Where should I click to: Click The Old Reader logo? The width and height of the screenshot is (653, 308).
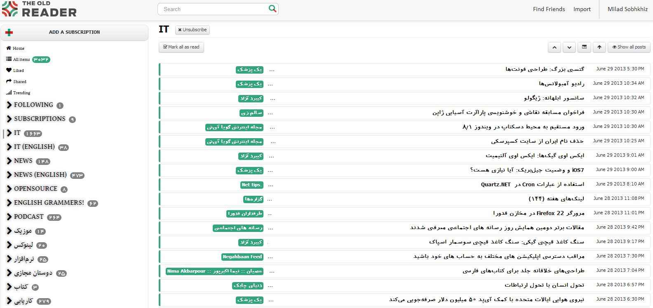[x=39, y=9]
